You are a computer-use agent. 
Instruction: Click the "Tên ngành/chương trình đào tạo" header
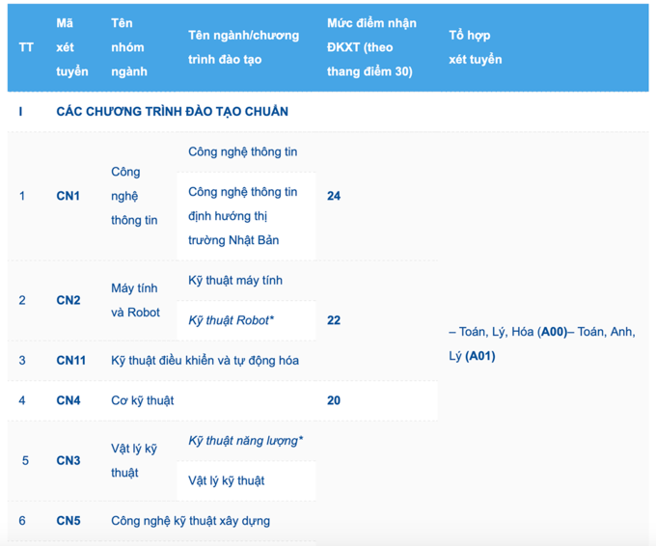(x=244, y=47)
